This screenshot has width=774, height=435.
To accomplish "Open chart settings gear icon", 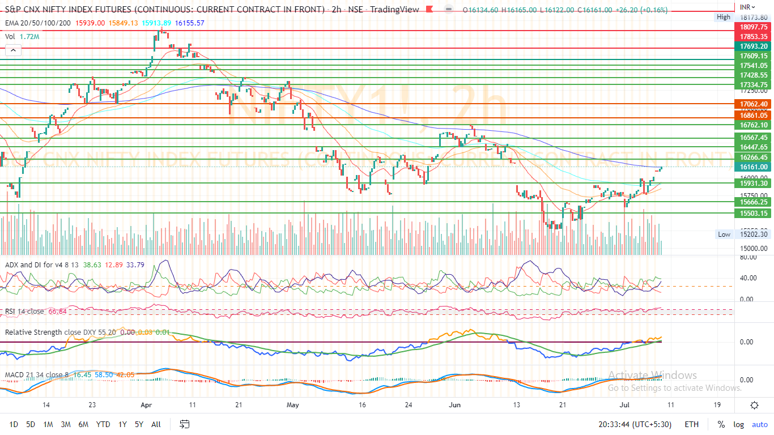I will (x=754, y=405).
